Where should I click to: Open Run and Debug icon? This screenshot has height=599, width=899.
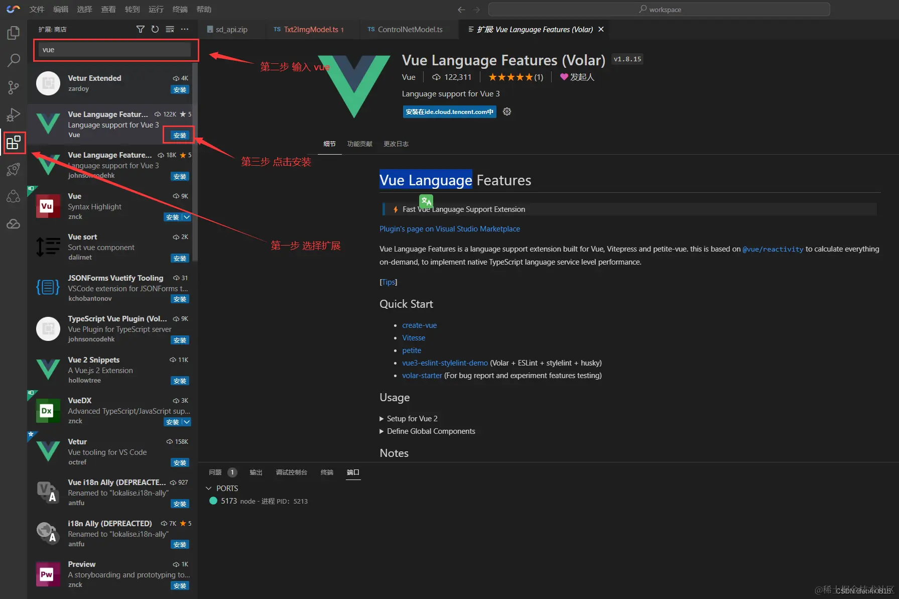pos(14,115)
